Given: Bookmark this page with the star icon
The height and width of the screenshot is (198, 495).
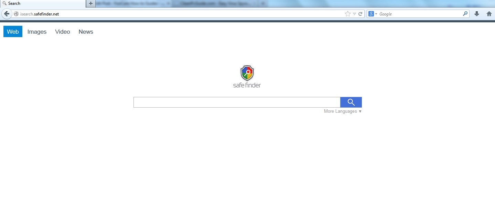Looking at the screenshot, I should click(348, 14).
